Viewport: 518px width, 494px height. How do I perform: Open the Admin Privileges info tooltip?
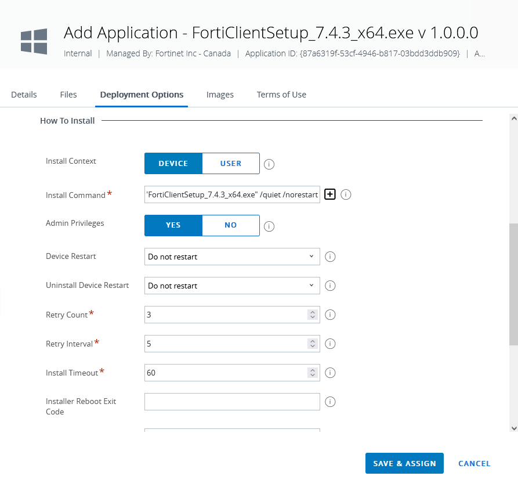click(269, 226)
